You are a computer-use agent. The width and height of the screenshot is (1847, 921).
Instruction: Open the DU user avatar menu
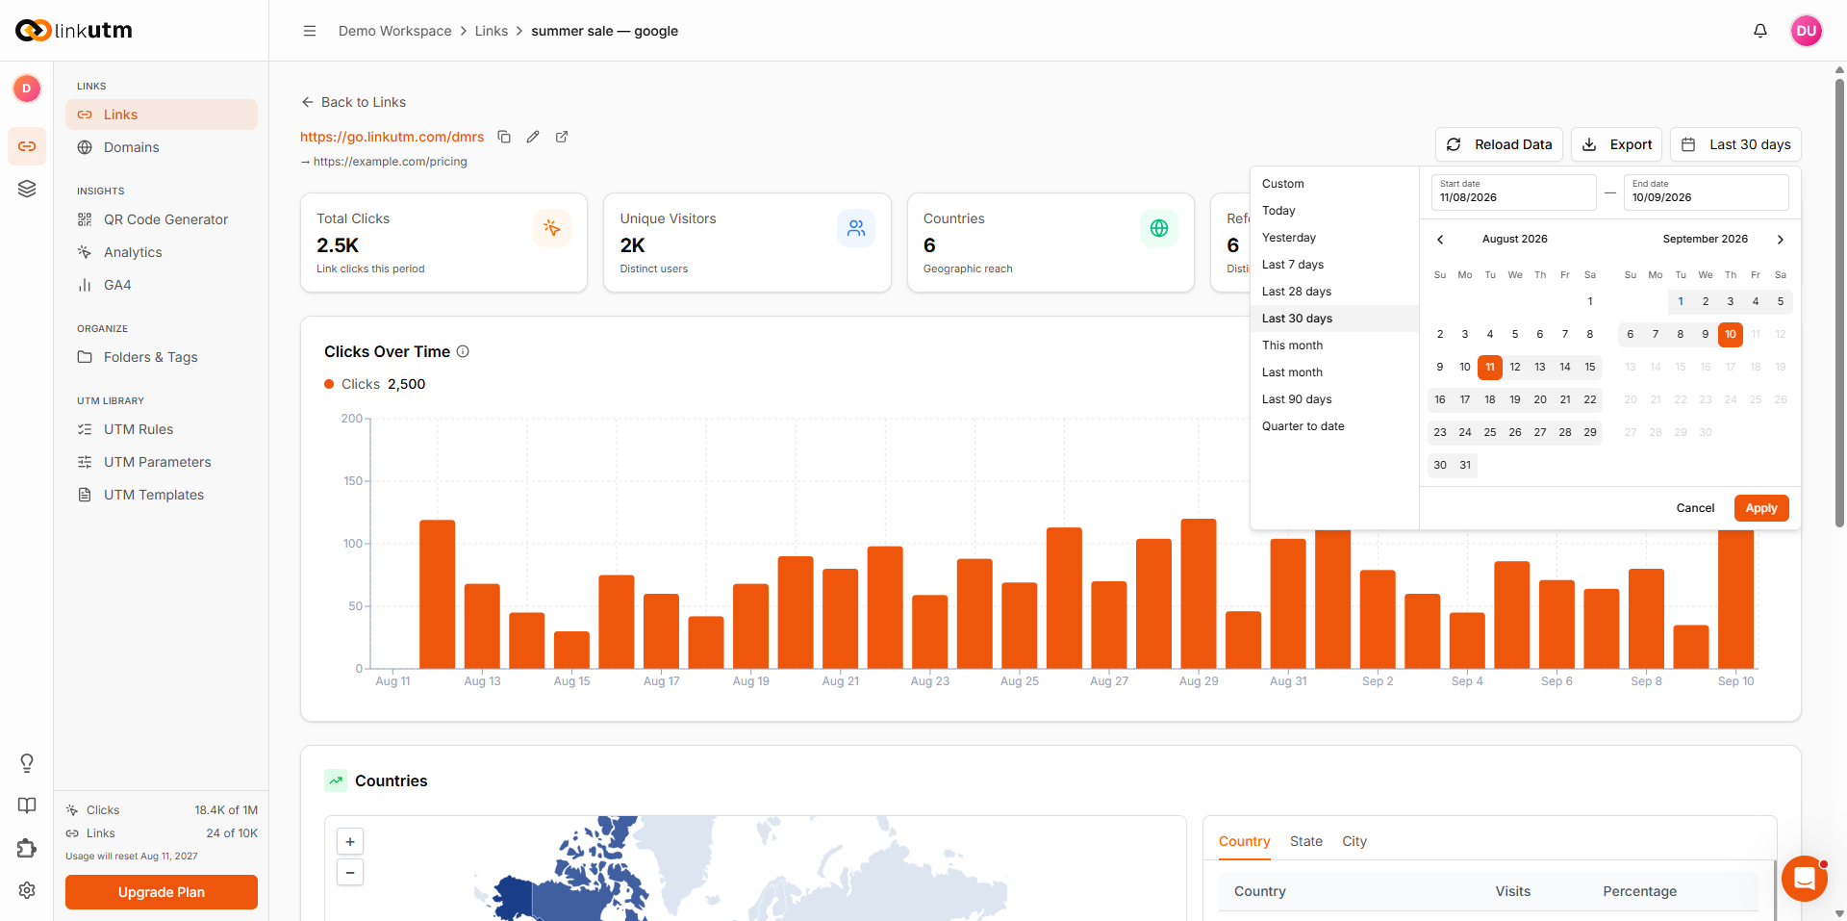[1807, 31]
